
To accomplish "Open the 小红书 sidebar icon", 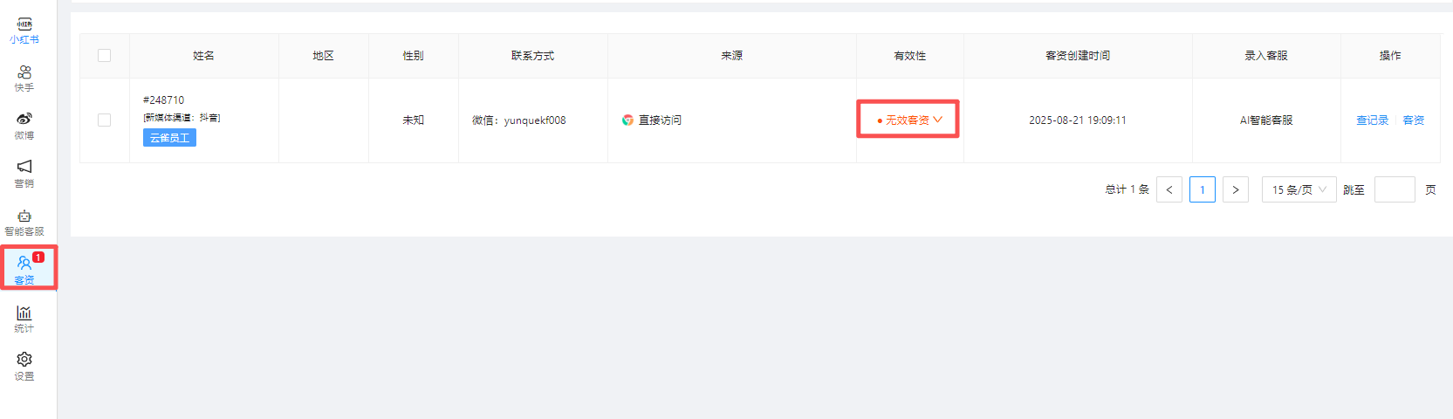I will (24, 24).
